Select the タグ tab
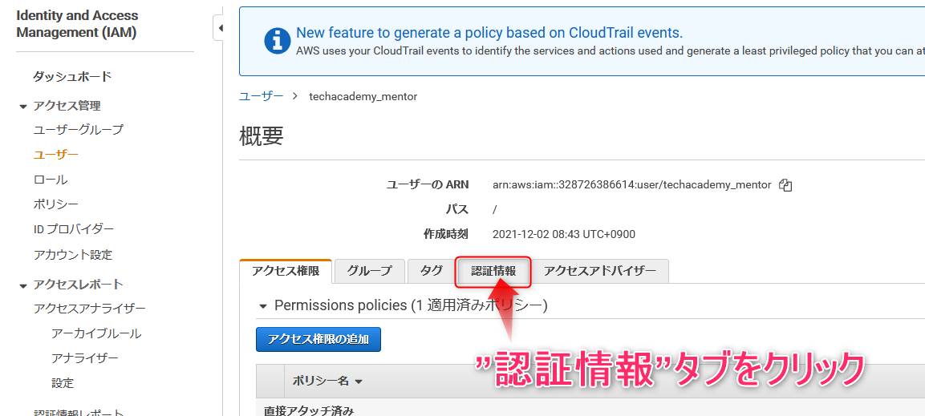This screenshot has height=416, width=925. 431,271
